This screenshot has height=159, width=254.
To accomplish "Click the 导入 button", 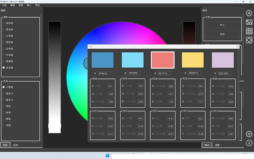I will pyautogui.click(x=222, y=25).
